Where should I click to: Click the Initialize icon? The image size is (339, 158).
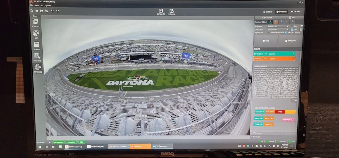click(x=161, y=12)
